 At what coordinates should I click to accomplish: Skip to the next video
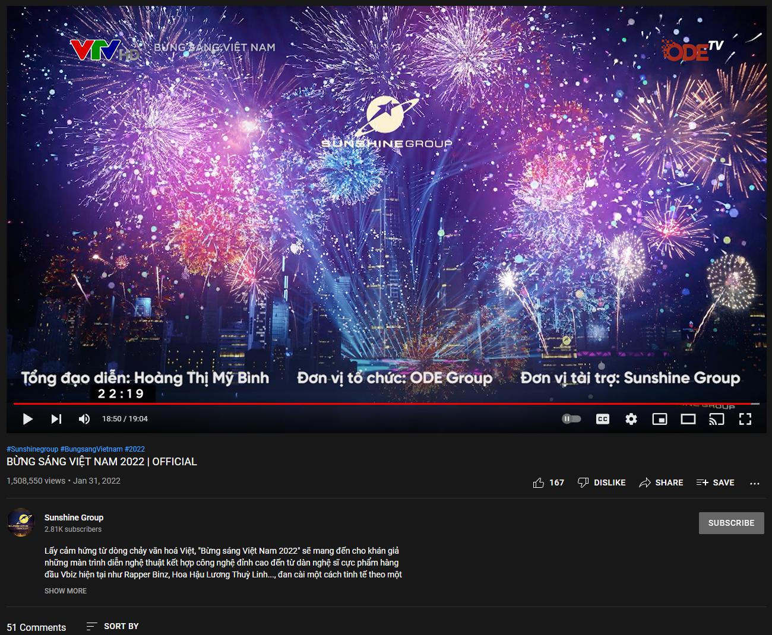pyautogui.click(x=56, y=419)
